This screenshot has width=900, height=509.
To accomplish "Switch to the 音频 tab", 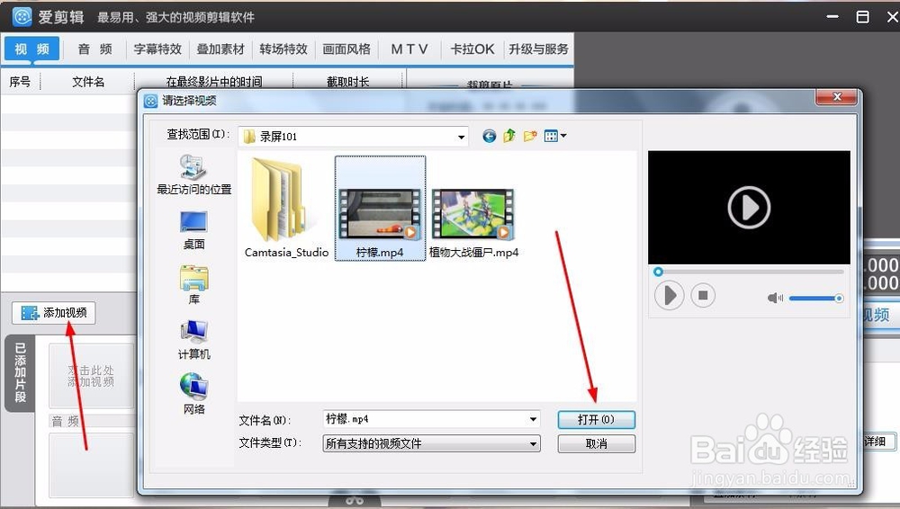I will click(94, 49).
